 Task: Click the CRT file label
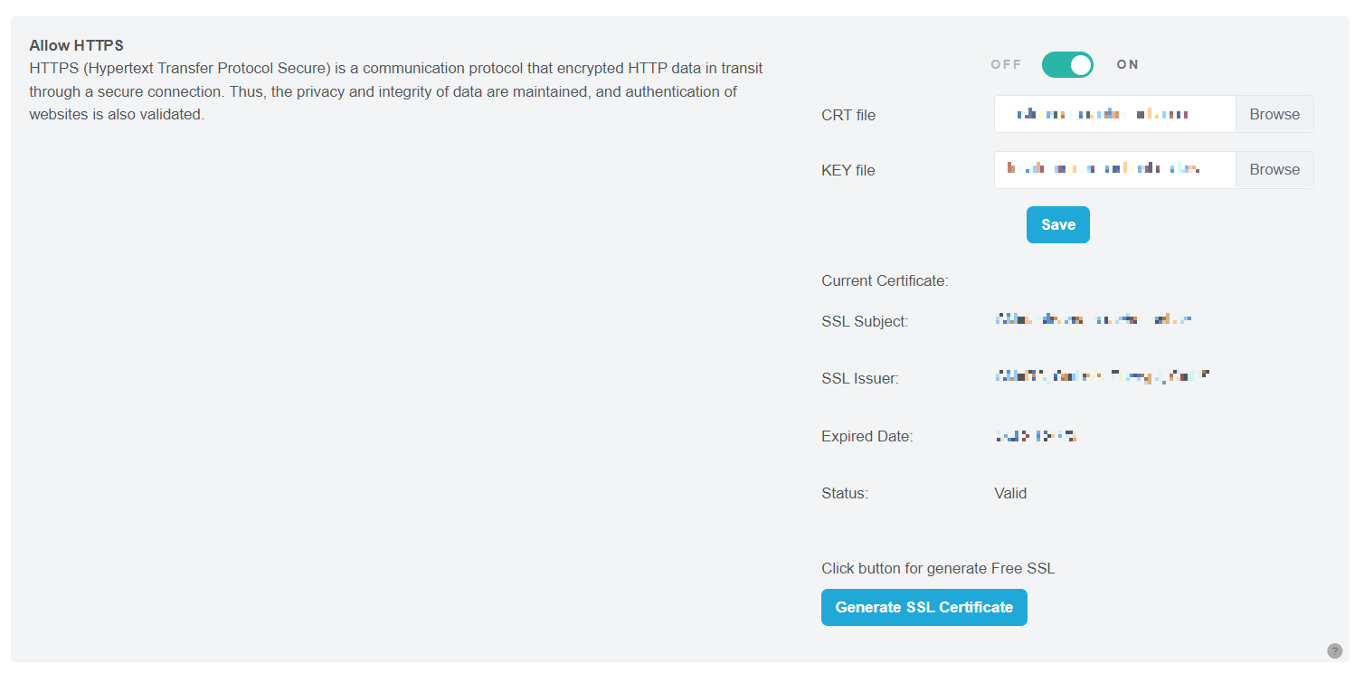(x=848, y=116)
